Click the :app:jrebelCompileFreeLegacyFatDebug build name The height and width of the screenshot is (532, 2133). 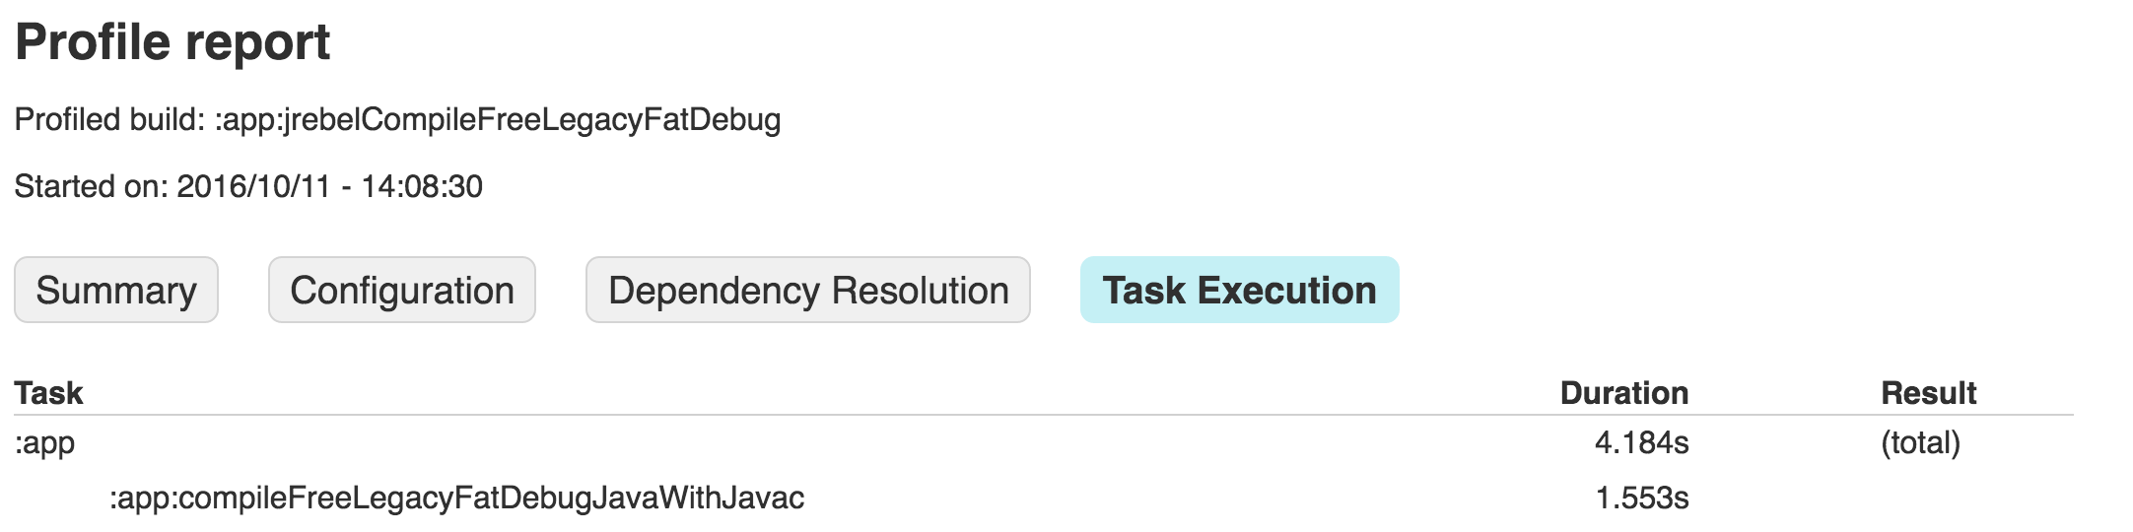[498, 120]
